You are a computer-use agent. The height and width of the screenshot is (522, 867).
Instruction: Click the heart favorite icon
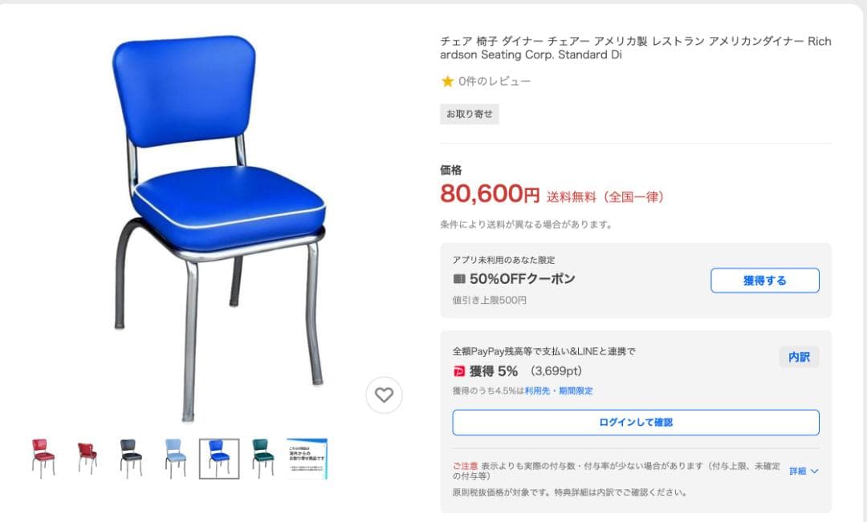click(384, 395)
